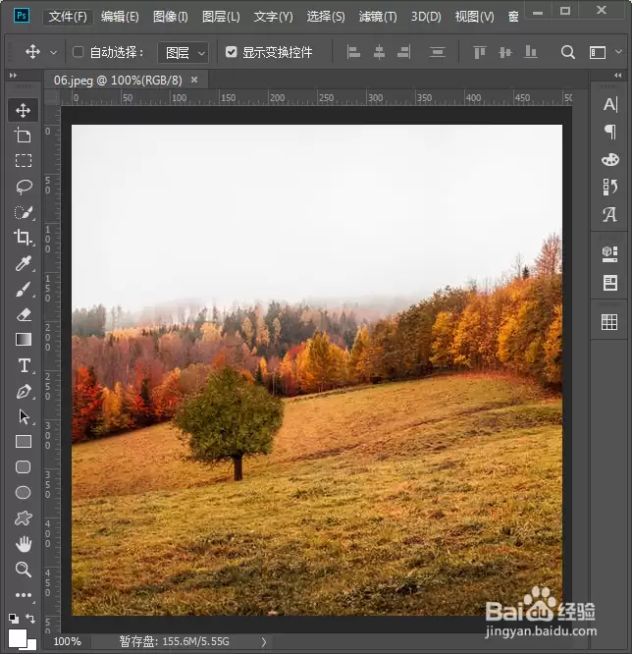
Task: Select the Lasso tool
Action: tap(24, 187)
